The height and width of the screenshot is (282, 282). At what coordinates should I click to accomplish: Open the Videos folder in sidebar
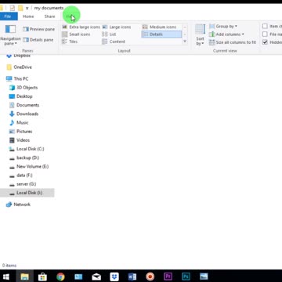pos(20,140)
